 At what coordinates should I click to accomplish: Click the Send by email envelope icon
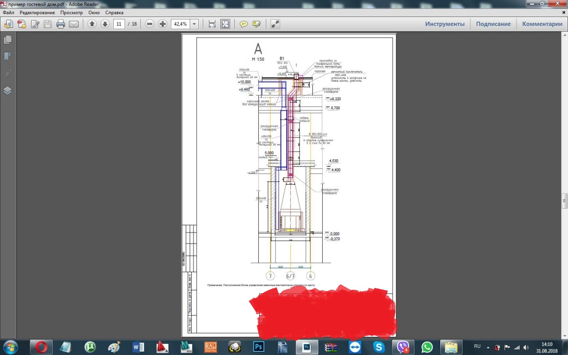[74, 24]
